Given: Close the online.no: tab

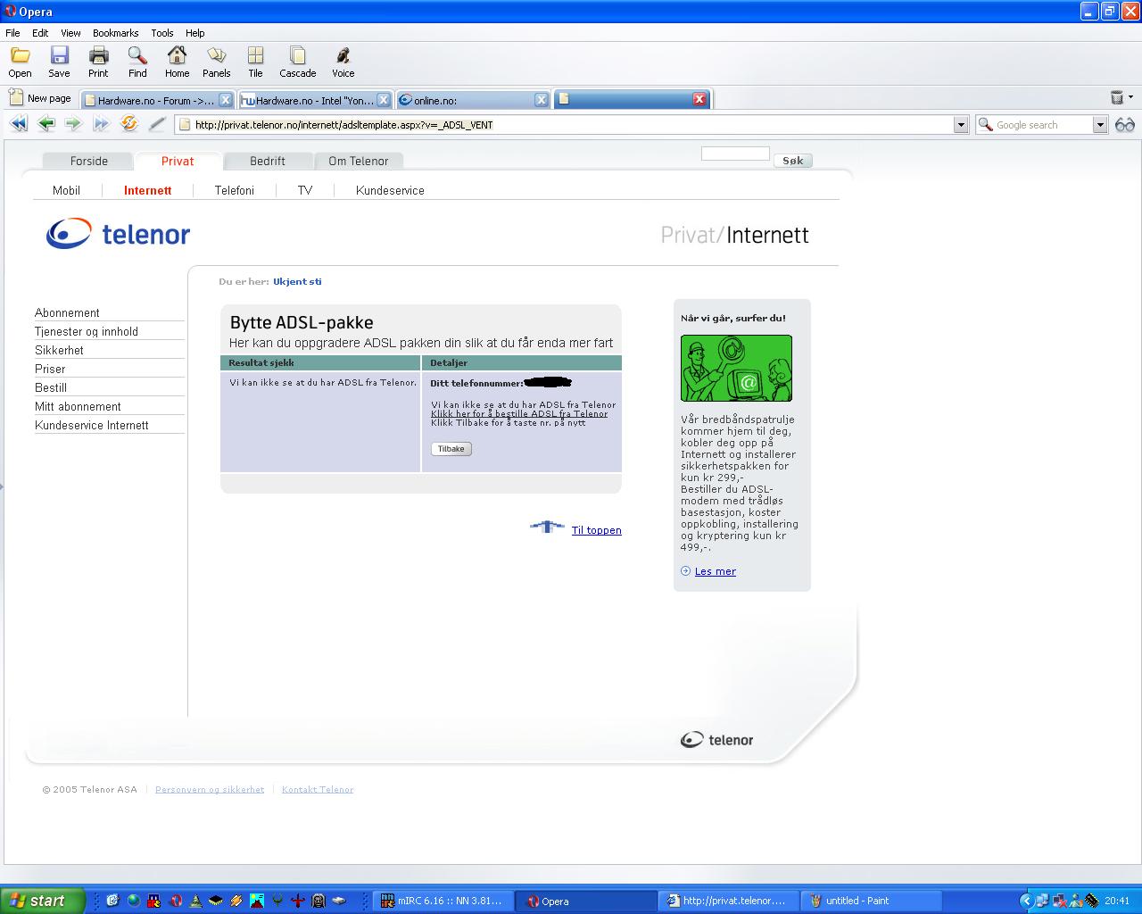Looking at the screenshot, I should click(541, 100).
